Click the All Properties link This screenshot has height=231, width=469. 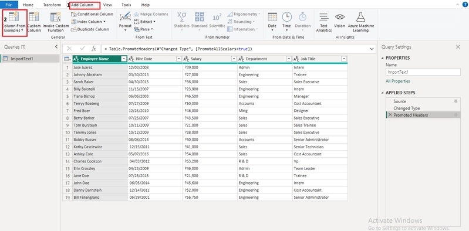pyautogui.click(x=398, y=81)
